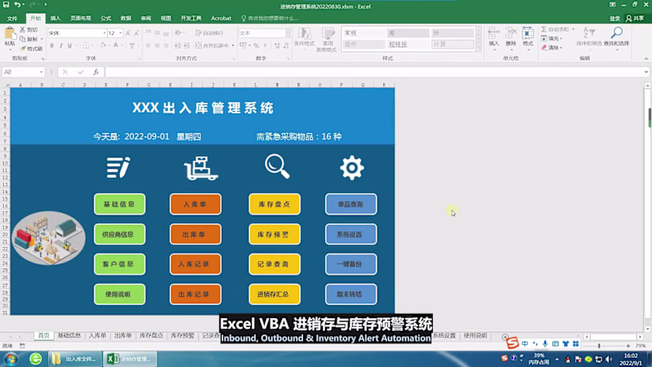Open the font name dropdown

(104, 33)
